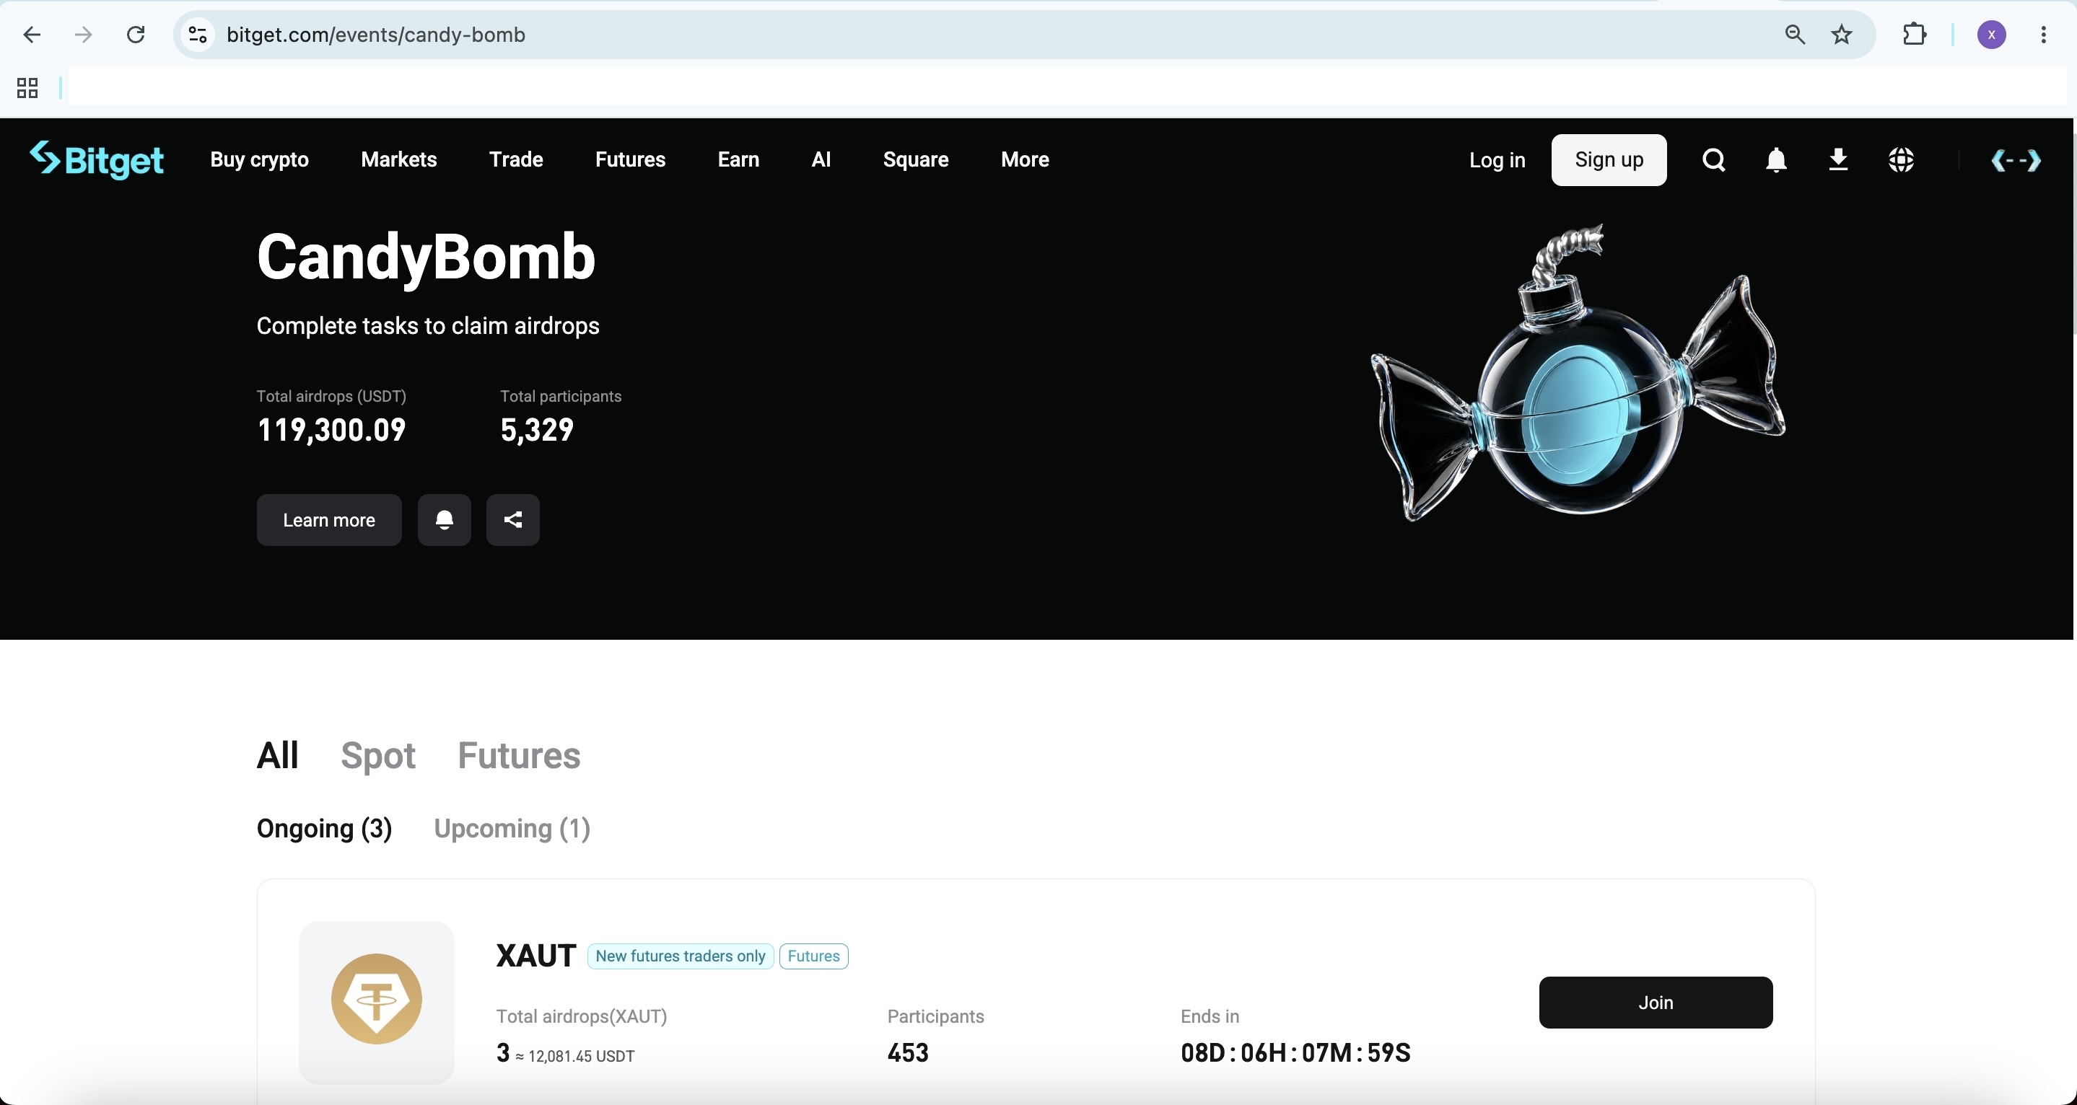Click the Log in link

click(1497, 160)
